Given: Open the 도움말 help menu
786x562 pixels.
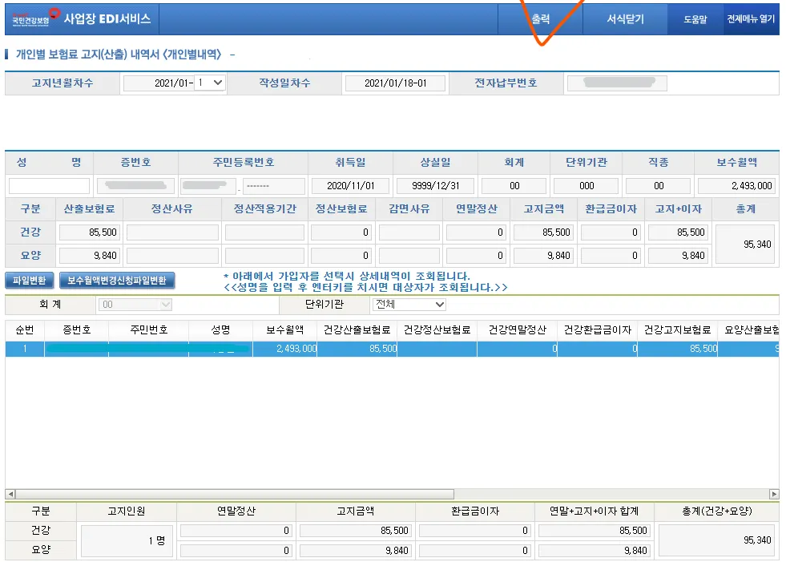Looking at the screenshot, I should click(x=695, y=19).
